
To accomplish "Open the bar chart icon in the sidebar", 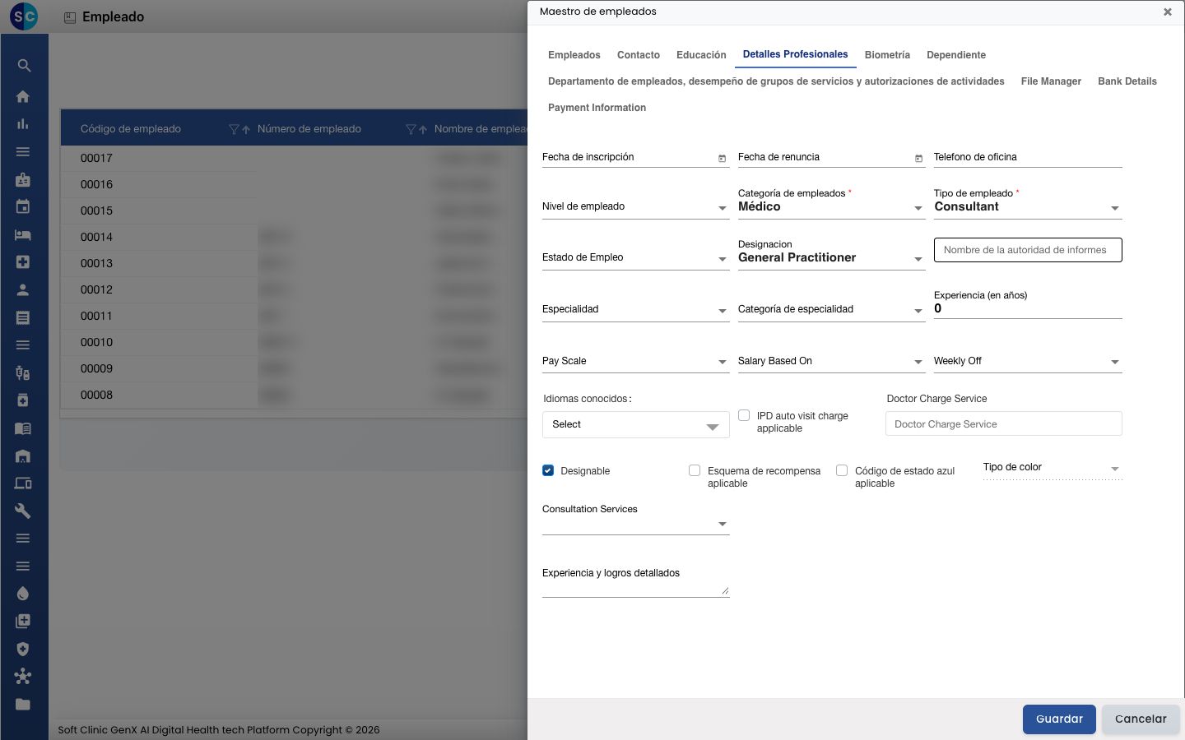I will [x=23, y=124].
